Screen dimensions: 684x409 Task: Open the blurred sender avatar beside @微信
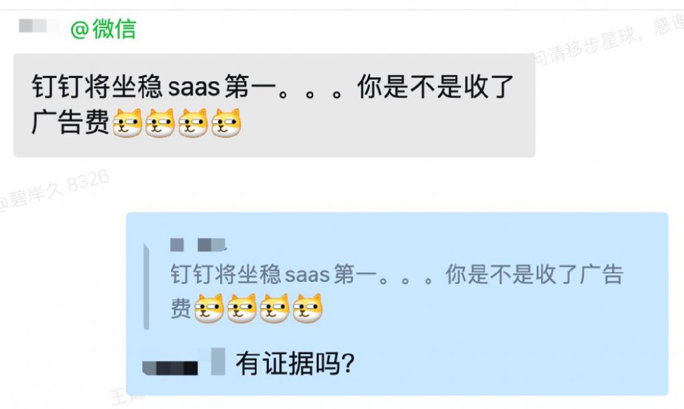pos(39,26)
